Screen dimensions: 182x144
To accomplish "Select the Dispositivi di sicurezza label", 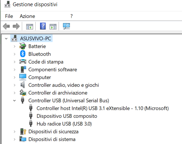I will coord(53,132).
